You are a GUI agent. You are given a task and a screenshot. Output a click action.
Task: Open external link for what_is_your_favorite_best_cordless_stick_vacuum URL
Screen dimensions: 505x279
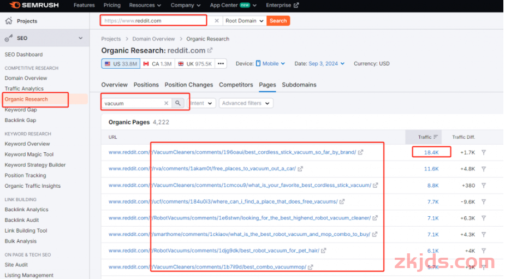[x=376, y=185]
